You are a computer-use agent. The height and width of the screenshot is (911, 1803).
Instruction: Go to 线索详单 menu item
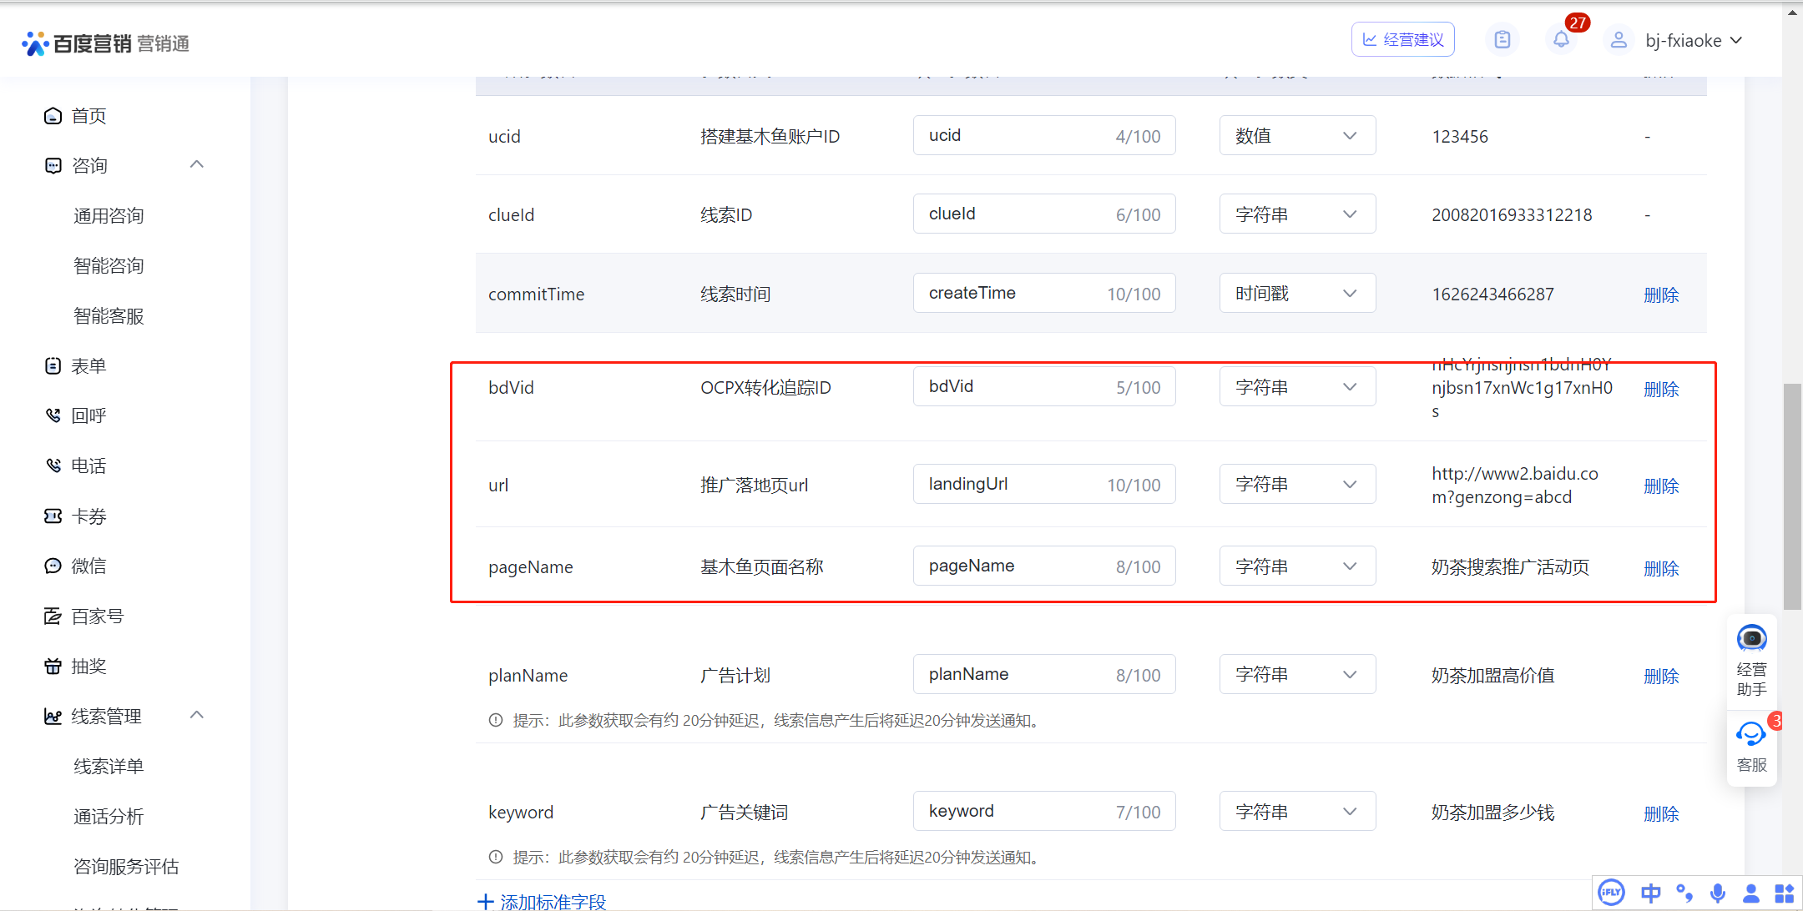[109, 766]
